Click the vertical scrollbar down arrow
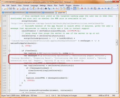The image size is (120, 98). (117, 91)
